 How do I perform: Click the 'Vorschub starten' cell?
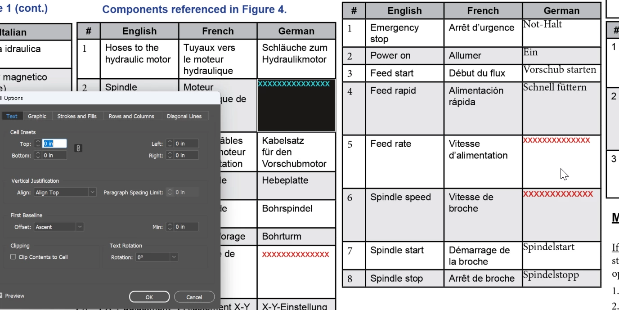561,73
